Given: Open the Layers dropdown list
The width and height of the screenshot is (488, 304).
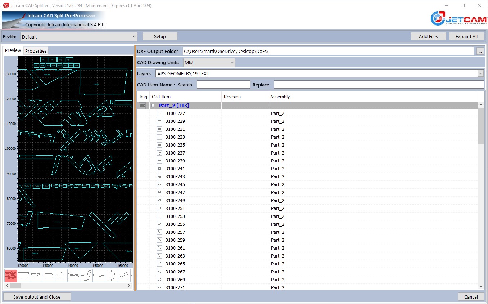Looking at the screenshot, I should [480, 73].
